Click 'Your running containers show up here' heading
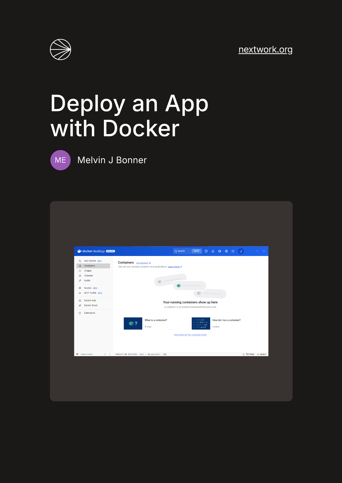342x483 pixels. [x=190, y=302]
